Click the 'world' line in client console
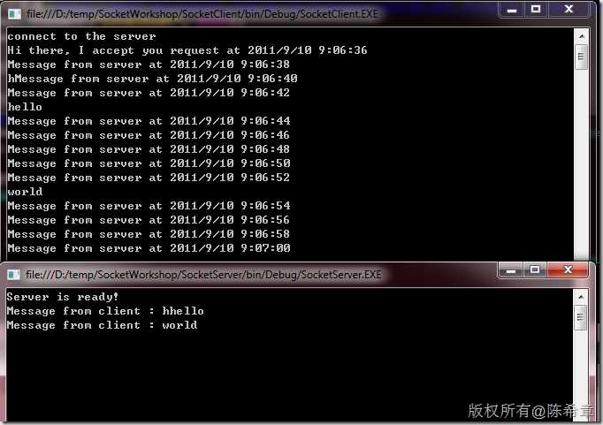Image resolution: width=603 pixels, height=425 pixels. coord(25,192)
